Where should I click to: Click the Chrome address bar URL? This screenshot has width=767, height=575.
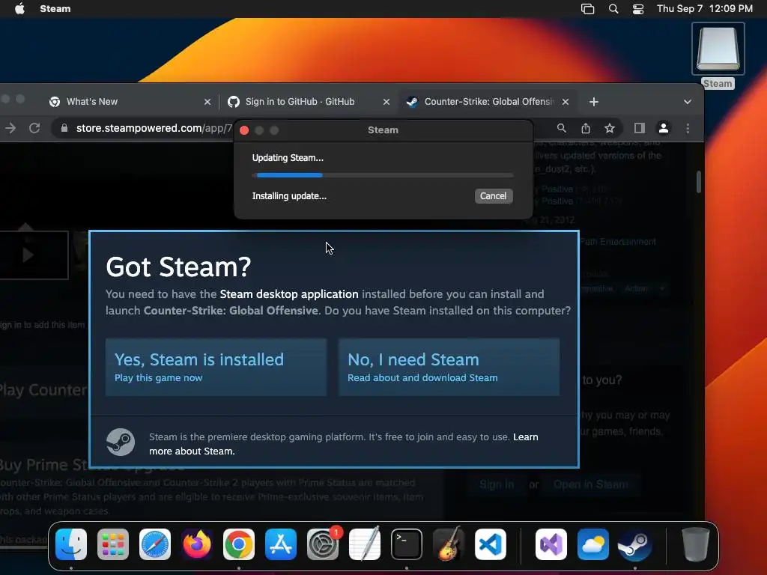point(154,128)
